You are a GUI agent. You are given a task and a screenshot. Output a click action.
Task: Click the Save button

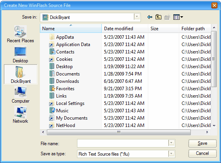pyautogui.click(x=202, y=143)
